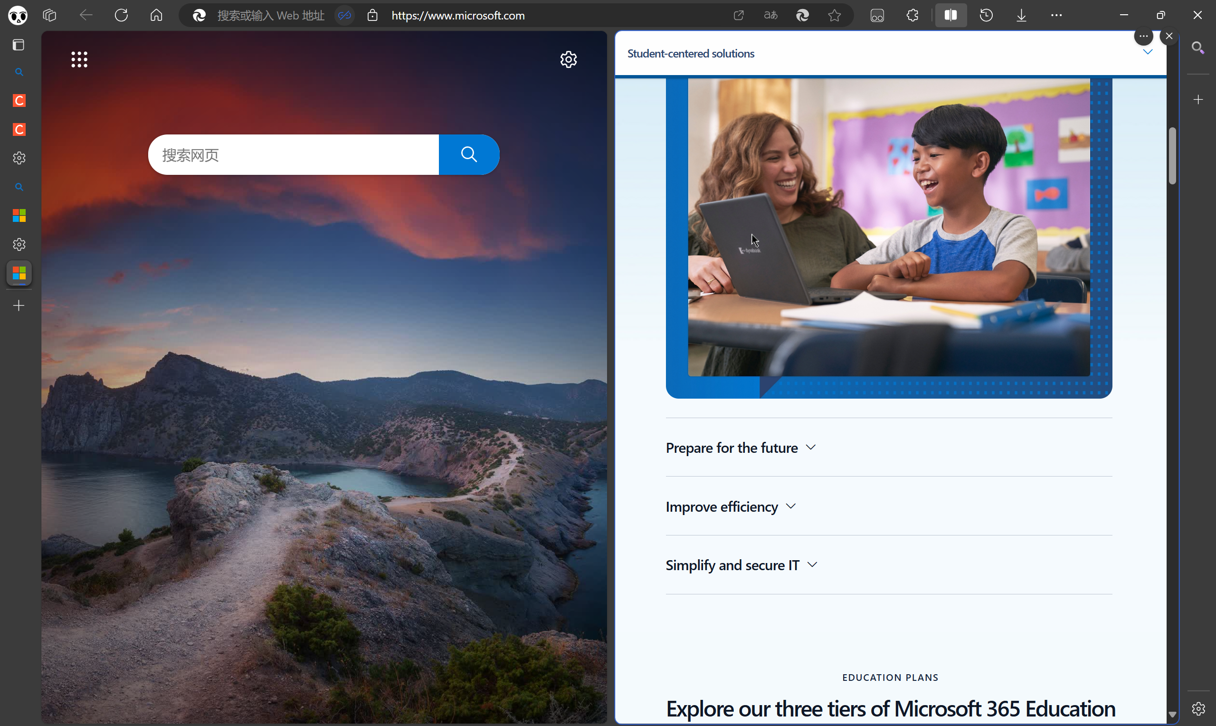Add page to favorites with star icon
1216x726 pixels.
834,15
